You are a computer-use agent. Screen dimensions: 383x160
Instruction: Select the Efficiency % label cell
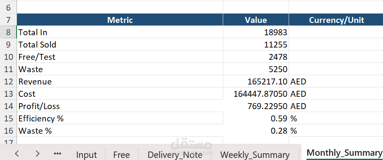(x=120, y=118)
